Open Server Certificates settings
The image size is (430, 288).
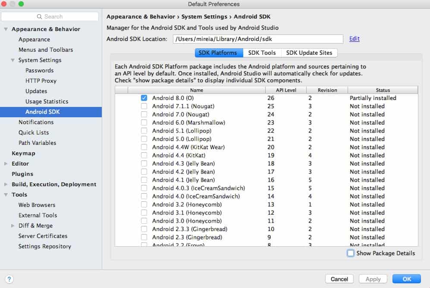pyautogui.click(x=43, y=236)
